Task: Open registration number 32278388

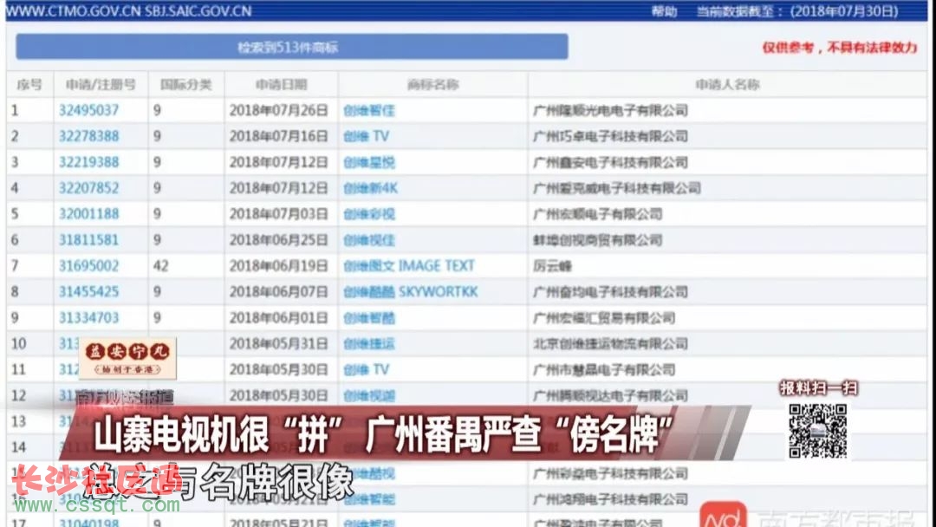Action: pos(88,136)
